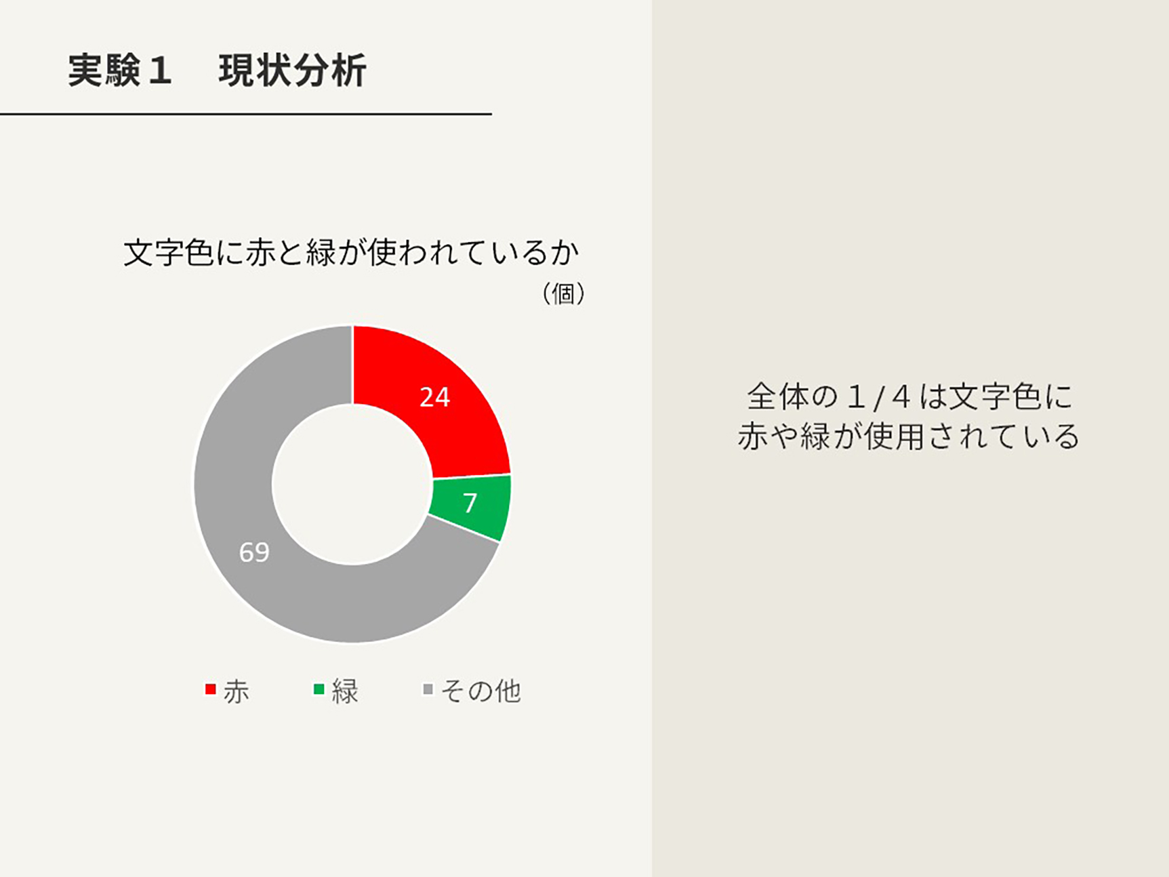The height and width of the screenshot is (877, 1169).
Task: Select the data label 24
Action: click(x=434, y=397)
